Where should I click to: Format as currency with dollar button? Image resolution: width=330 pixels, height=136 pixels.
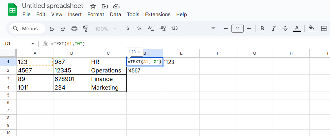pos(128,29)
